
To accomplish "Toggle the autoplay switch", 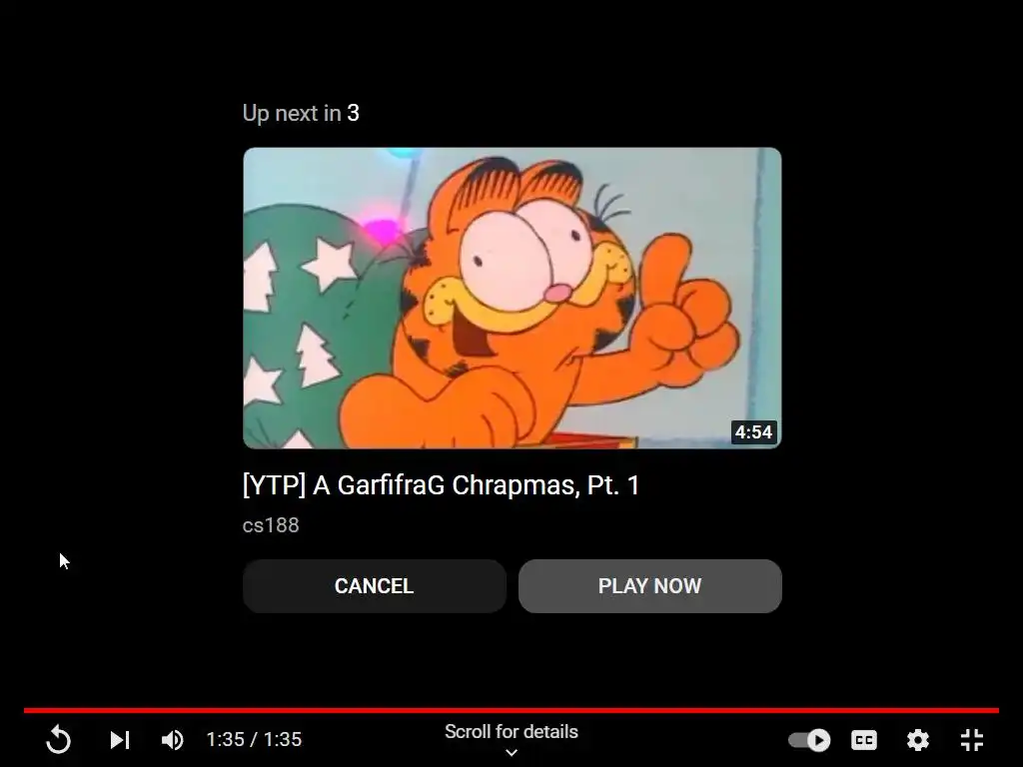I will tap(809, 740).
